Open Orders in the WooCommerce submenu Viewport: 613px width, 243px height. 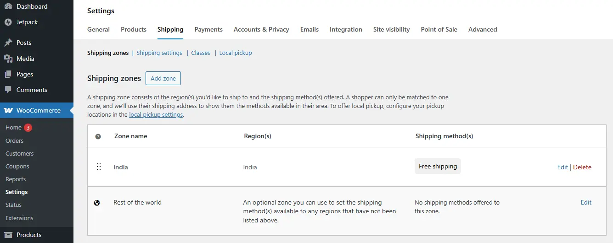(14, 140)
